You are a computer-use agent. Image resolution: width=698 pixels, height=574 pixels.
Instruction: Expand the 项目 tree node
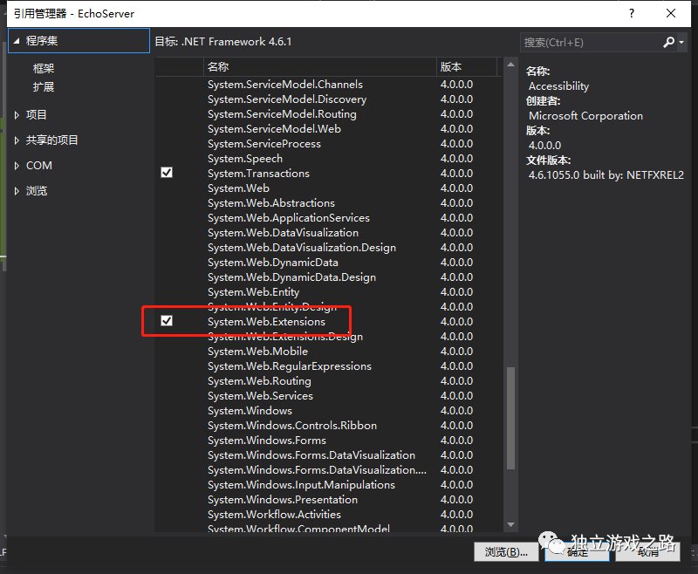click(x=17, y=115)
